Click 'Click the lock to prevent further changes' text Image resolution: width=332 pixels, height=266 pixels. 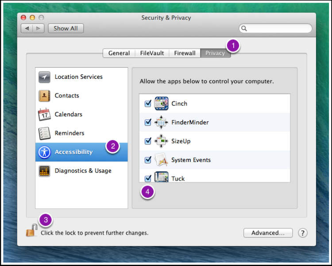pos(95,233)
